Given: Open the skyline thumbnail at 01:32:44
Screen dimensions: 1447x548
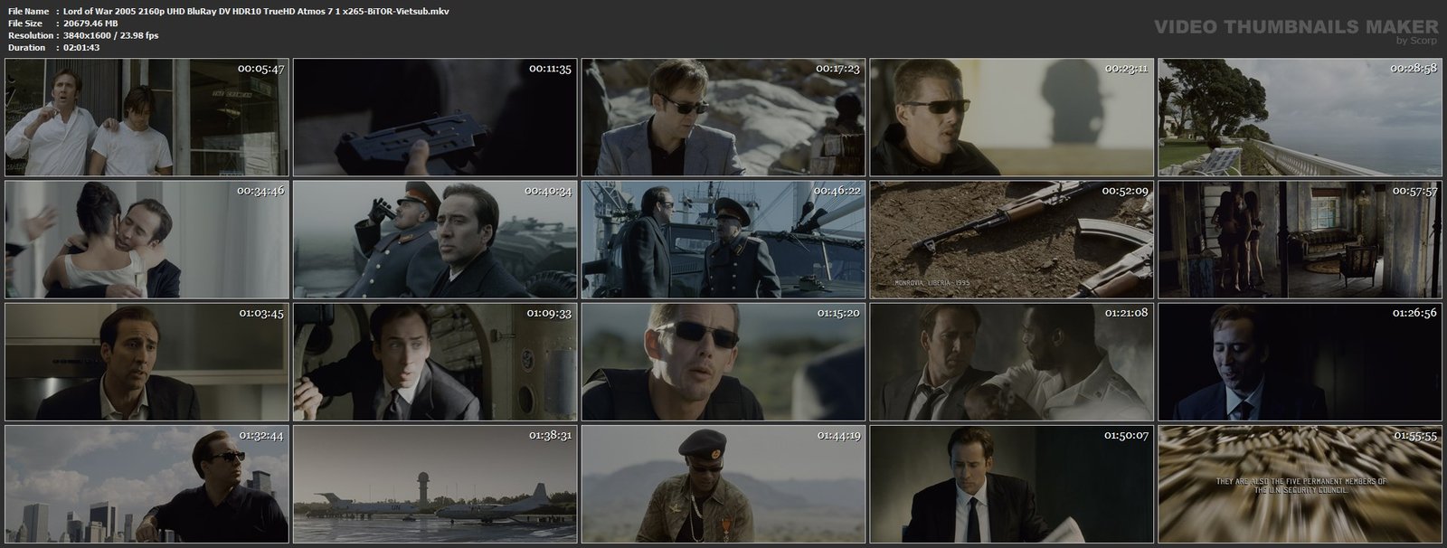Looking at the screenshot, I should (147, 484).
